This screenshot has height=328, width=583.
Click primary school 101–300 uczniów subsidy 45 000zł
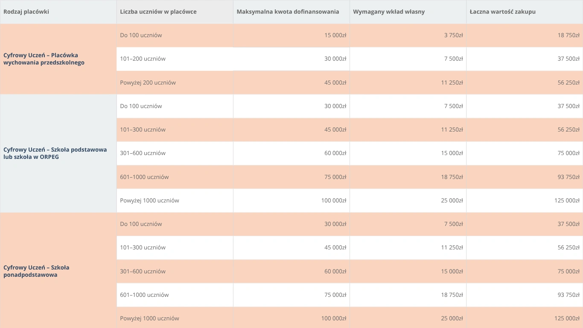pos(291,130)
